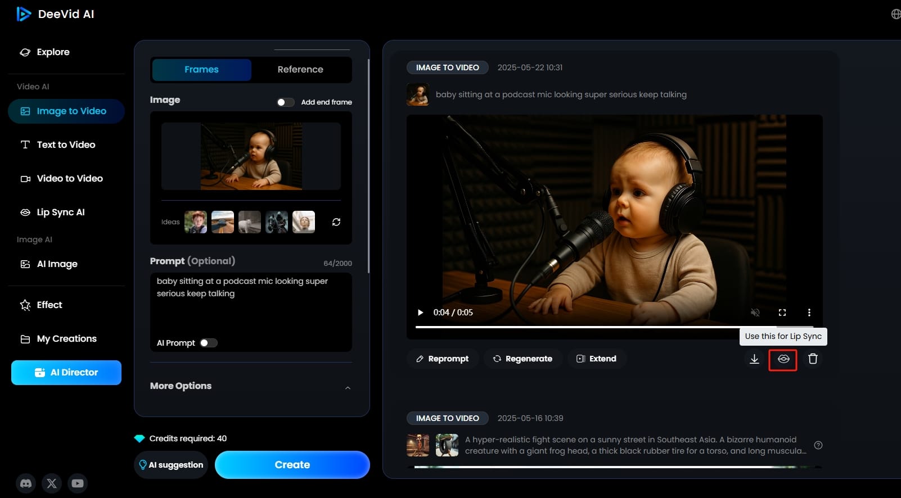Seek on the video progress bar

(x=614, y=327)
